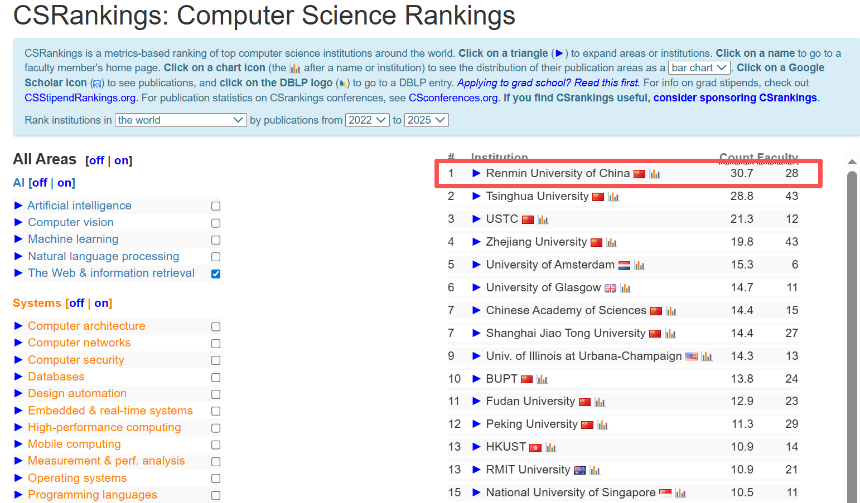Show publication chart for University of Amsterdam
Image resolution: width=860 pixels, height=503 pixels.
click(x=639, y=266)
